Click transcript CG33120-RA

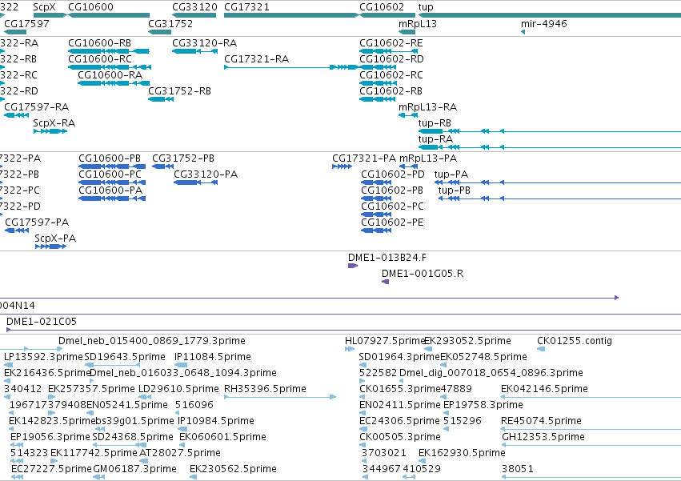click(x=204, y=43)
